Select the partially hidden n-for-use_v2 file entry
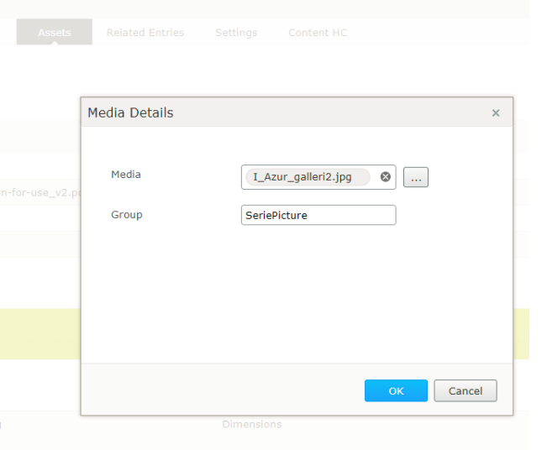547x450 pixels. click(x=39, y=191)
